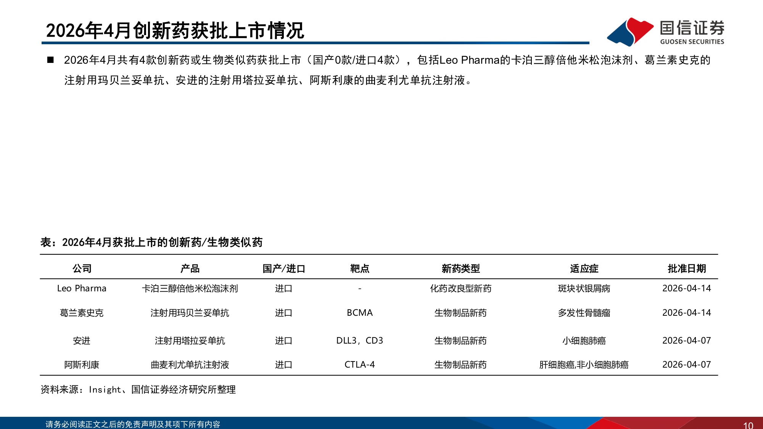763x429 pixels.
Task: Select the 安进 company cell
Action: click(x=82, y=341)
